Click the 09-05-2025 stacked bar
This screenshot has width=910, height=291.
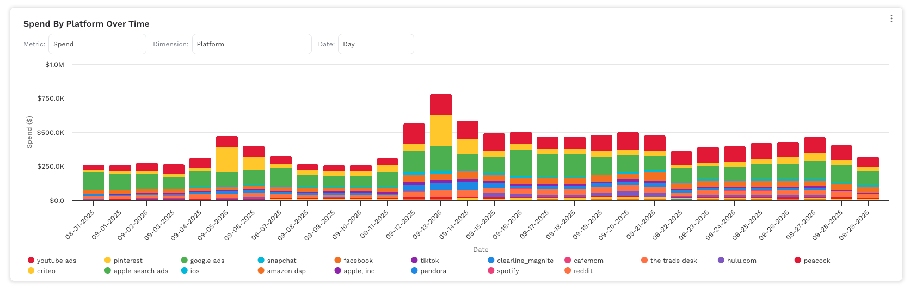227,169
